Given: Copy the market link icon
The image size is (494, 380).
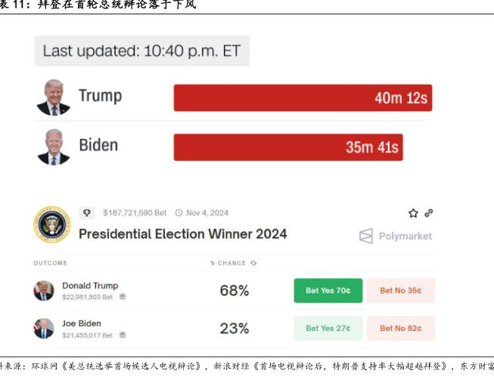Looking at the screenshot, I should click(429, 213).
